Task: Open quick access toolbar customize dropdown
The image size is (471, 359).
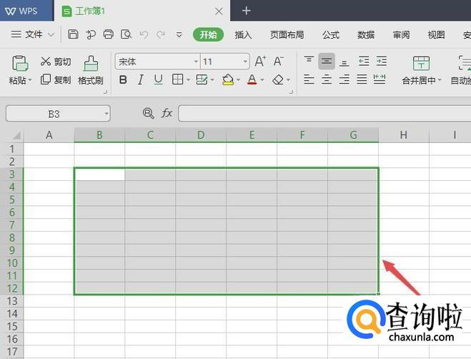Action: coord(179,34)
